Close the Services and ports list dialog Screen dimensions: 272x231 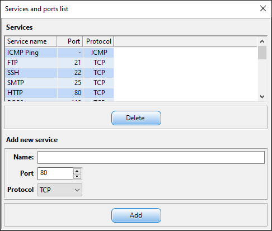pos(263,8)
